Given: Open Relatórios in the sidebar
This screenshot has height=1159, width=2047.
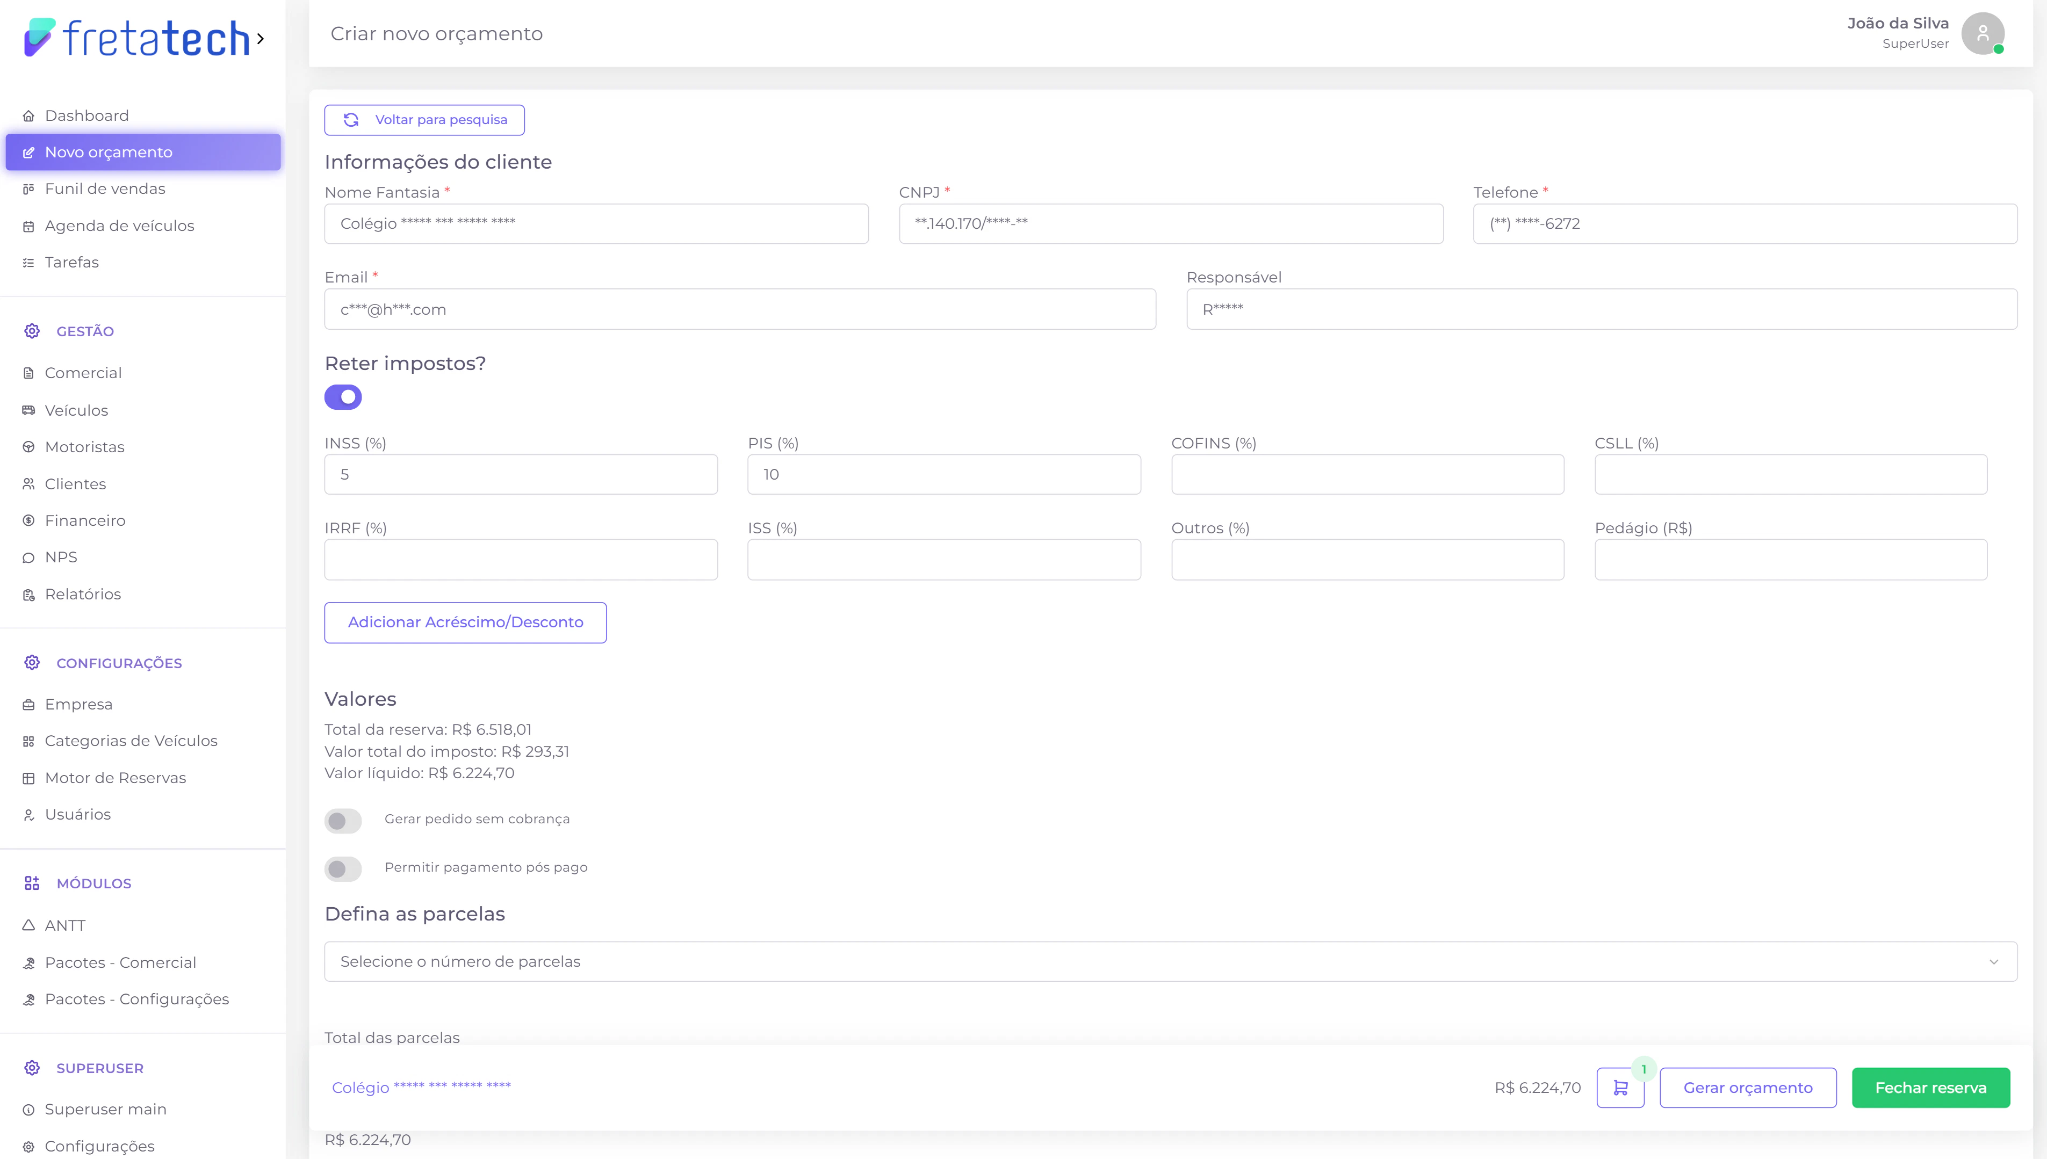Looking at the screenshot, I should click(83, 595).
